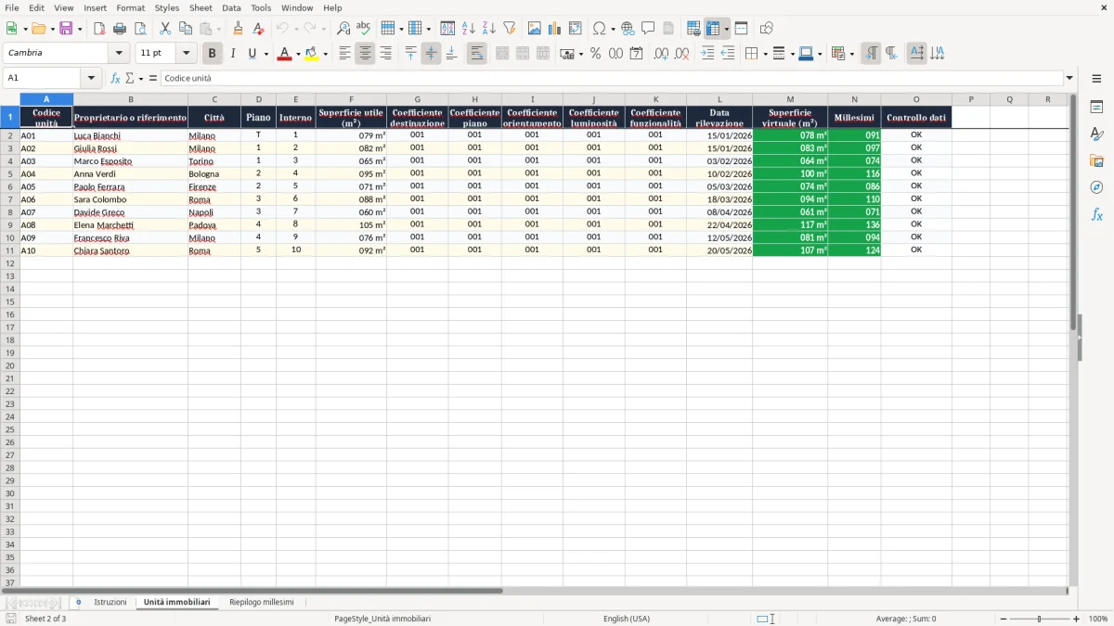The width and height of the screenshot is (1114, 626).
Task: Click the Undo arrow icon
Action: tap(282, 29)
